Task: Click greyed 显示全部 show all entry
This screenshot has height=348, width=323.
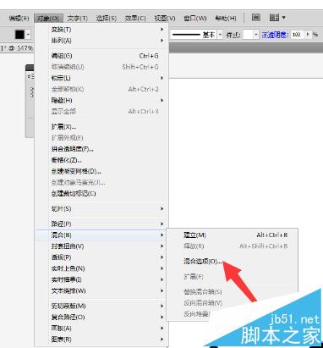Action: tap(101, 112)
